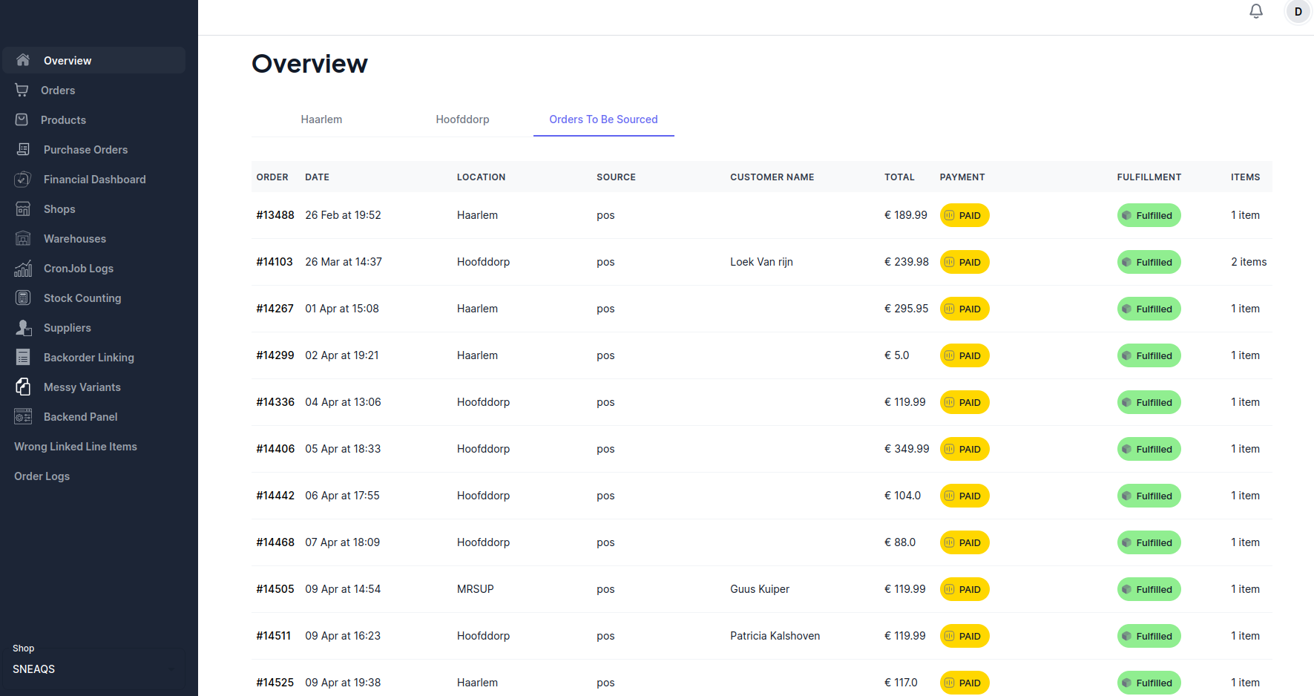Image resolution: width=1314 pixels, height=696 pixels.
Task: Open order #14299
Action: coord(275,355)
